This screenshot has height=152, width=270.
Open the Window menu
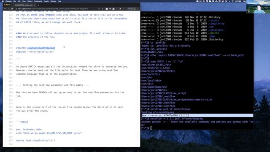[x=53, y=1]
